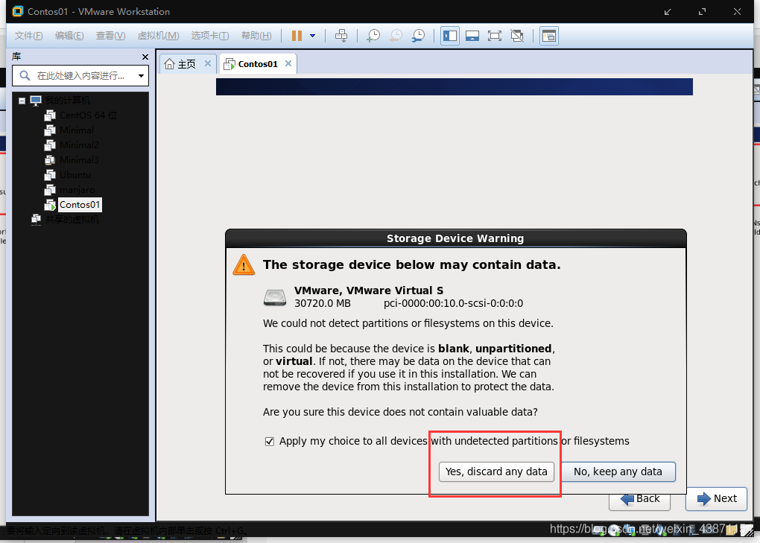Viewport: 760px width, 543px height.
Task: Click the pause virtual machine icon
Action: [297, 35]
